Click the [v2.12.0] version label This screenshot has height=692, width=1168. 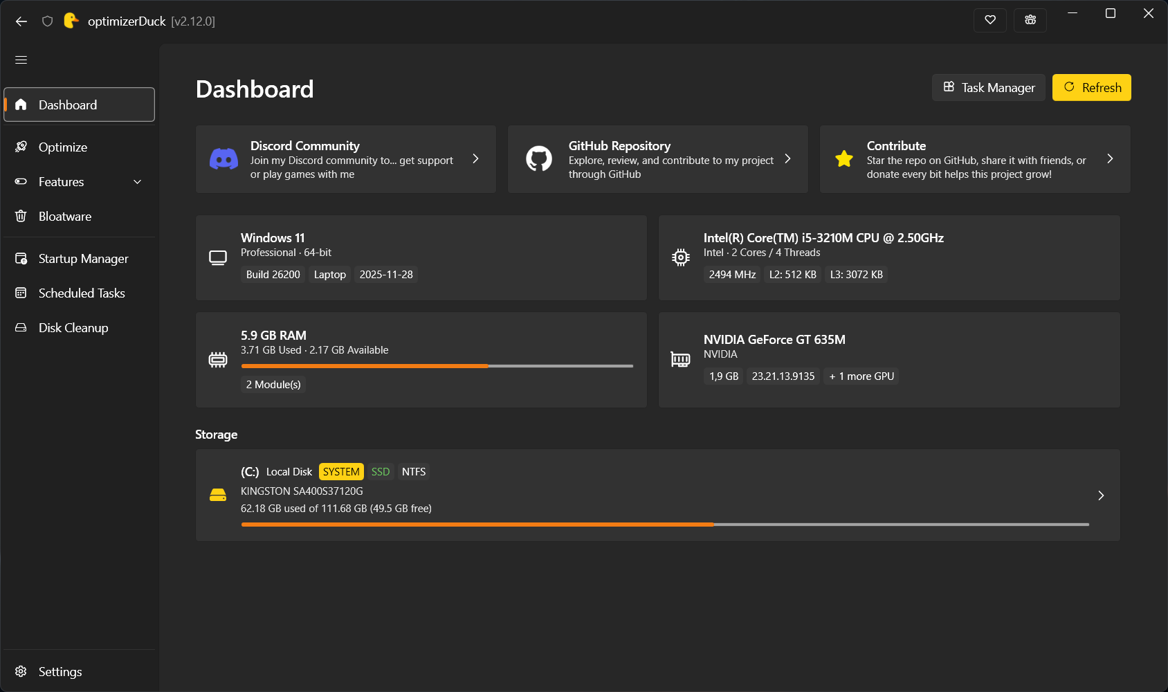pyautogui.click(x=193, y=21)
